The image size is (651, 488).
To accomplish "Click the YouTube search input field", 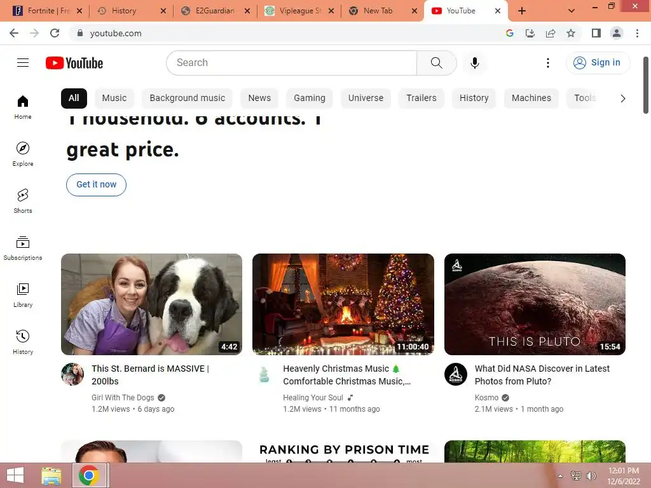I will tap(292, 63).
